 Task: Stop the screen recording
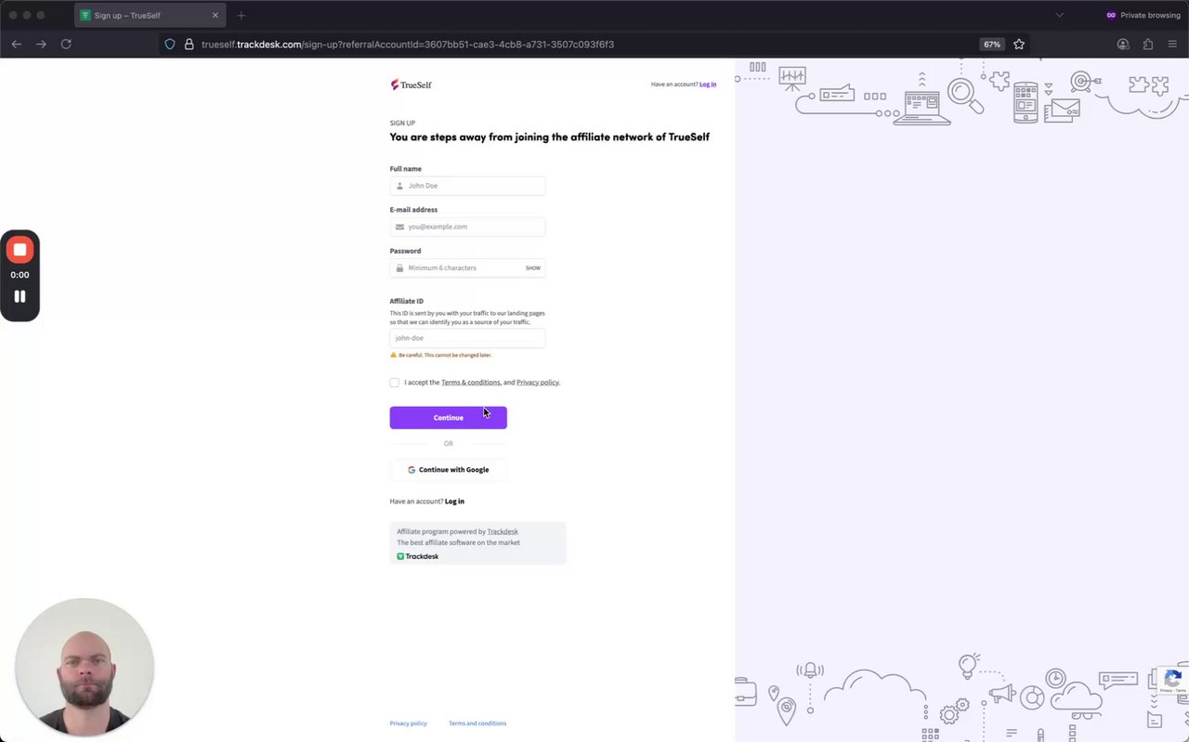[x=20, y=250]
